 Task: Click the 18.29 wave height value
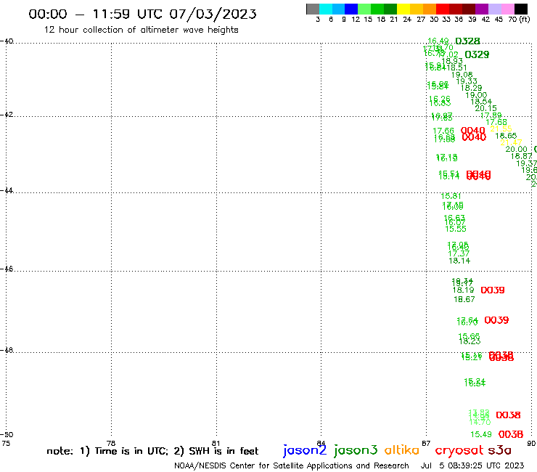[x=471, y=88]
